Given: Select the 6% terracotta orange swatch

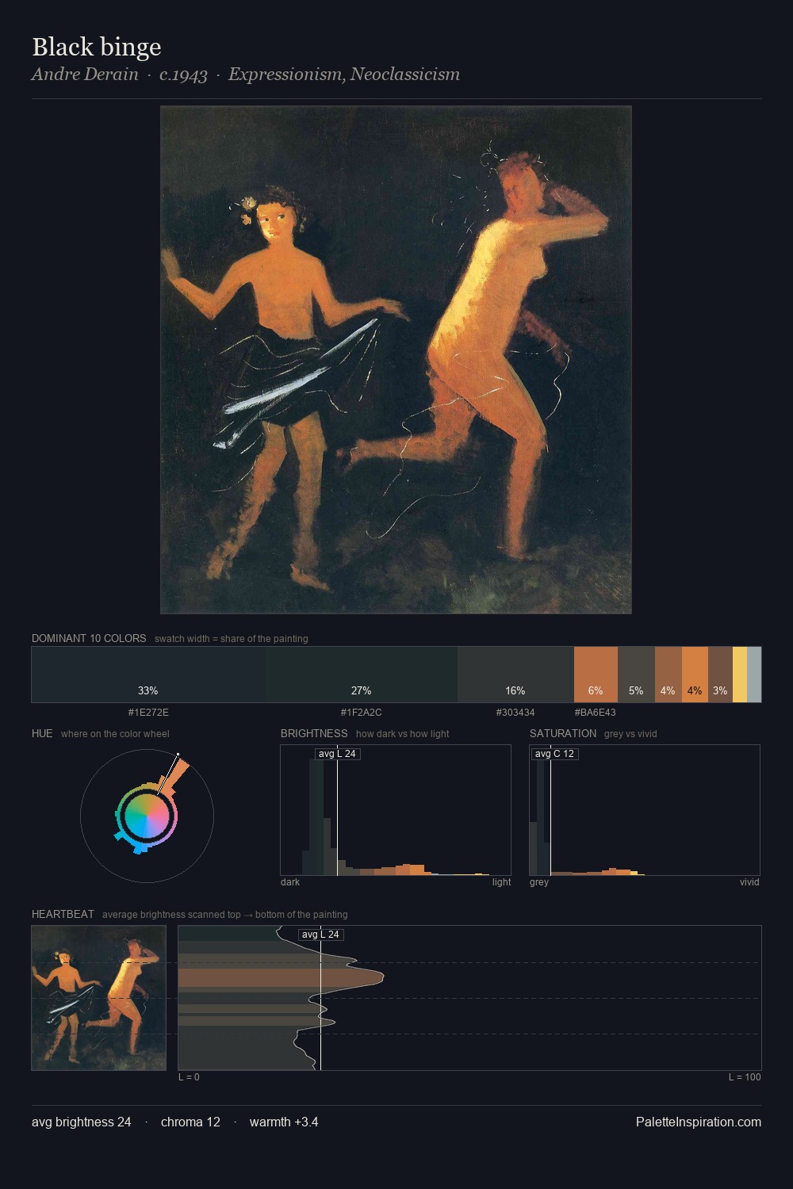Looking at the screenshot, I should coord(596,675).
